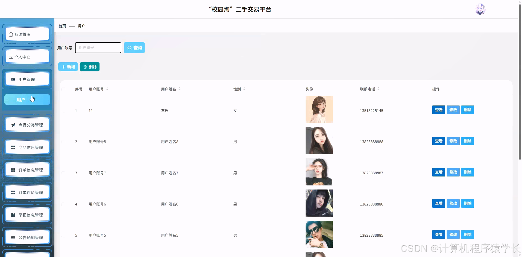Click the 用户账号 search input field
Image resolution: width=522 pixels, height=257 pixels.
[x=98, y=48]
